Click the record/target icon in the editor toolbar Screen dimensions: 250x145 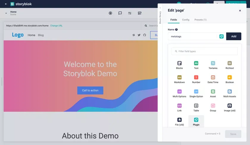point(110,13)
